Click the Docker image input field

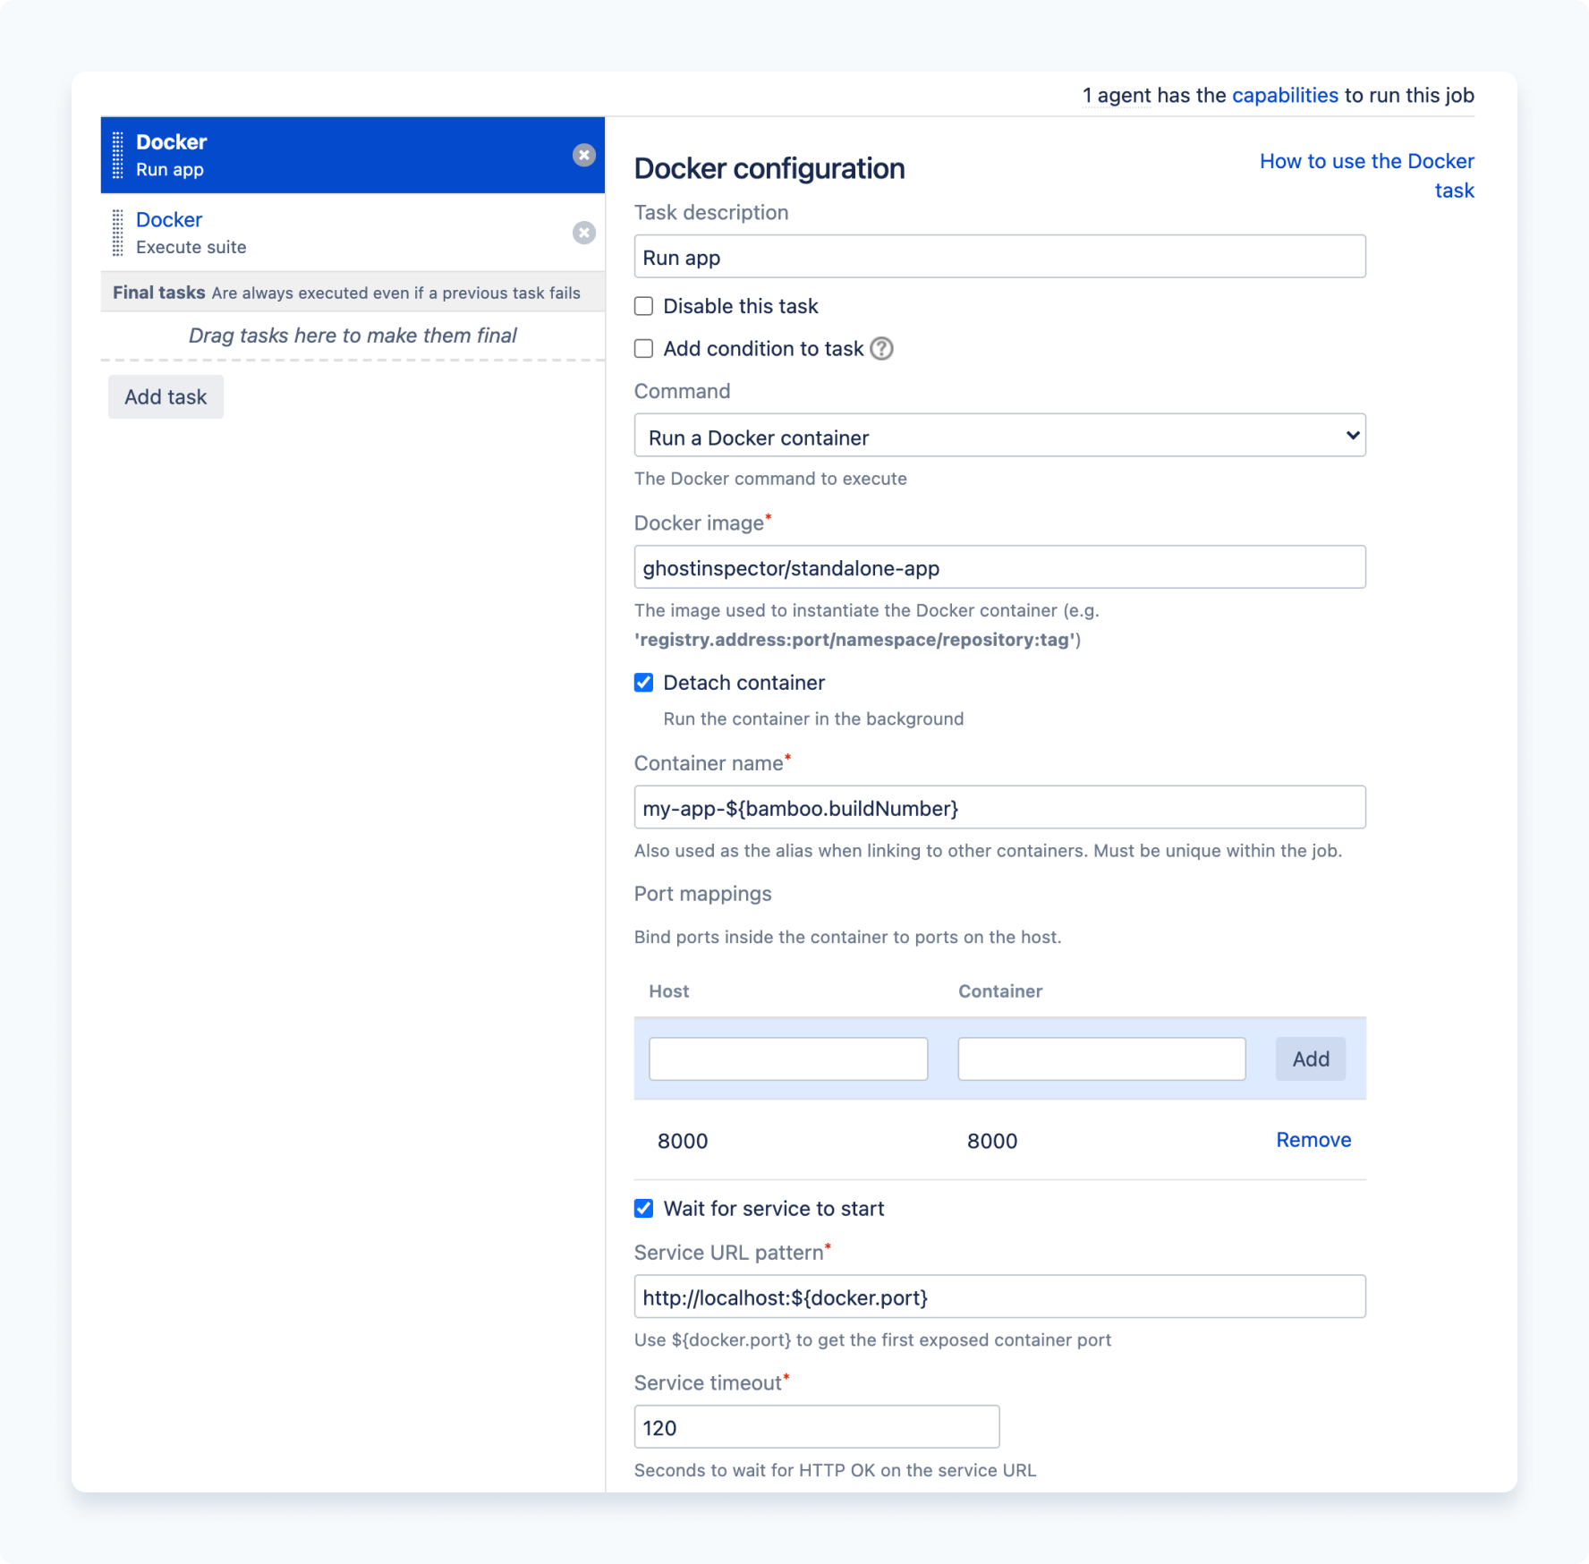coord(999,567)
